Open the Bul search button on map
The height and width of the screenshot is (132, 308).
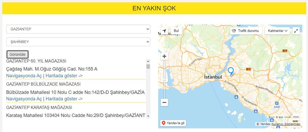(176, 31)
